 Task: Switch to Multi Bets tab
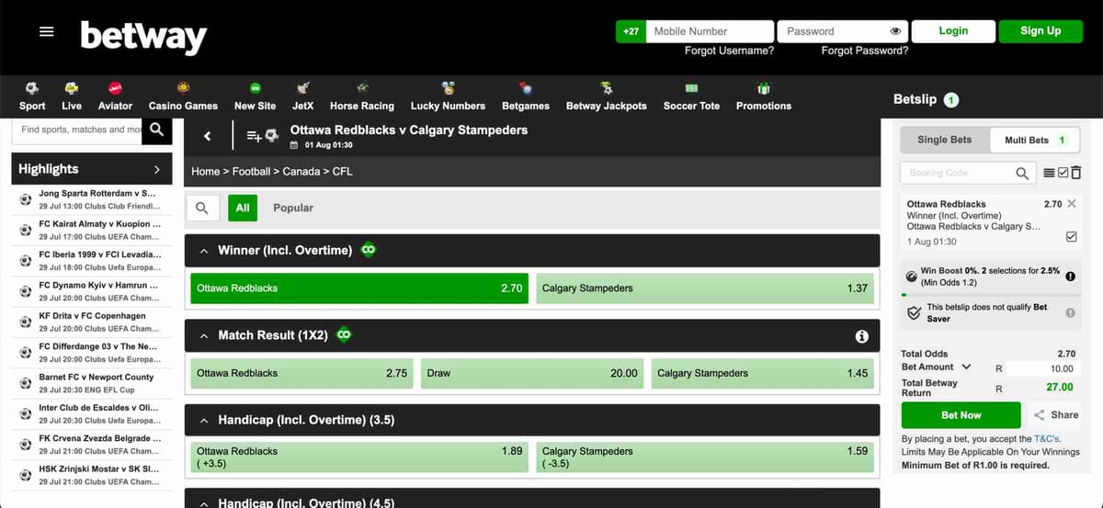click(1035, 140)
